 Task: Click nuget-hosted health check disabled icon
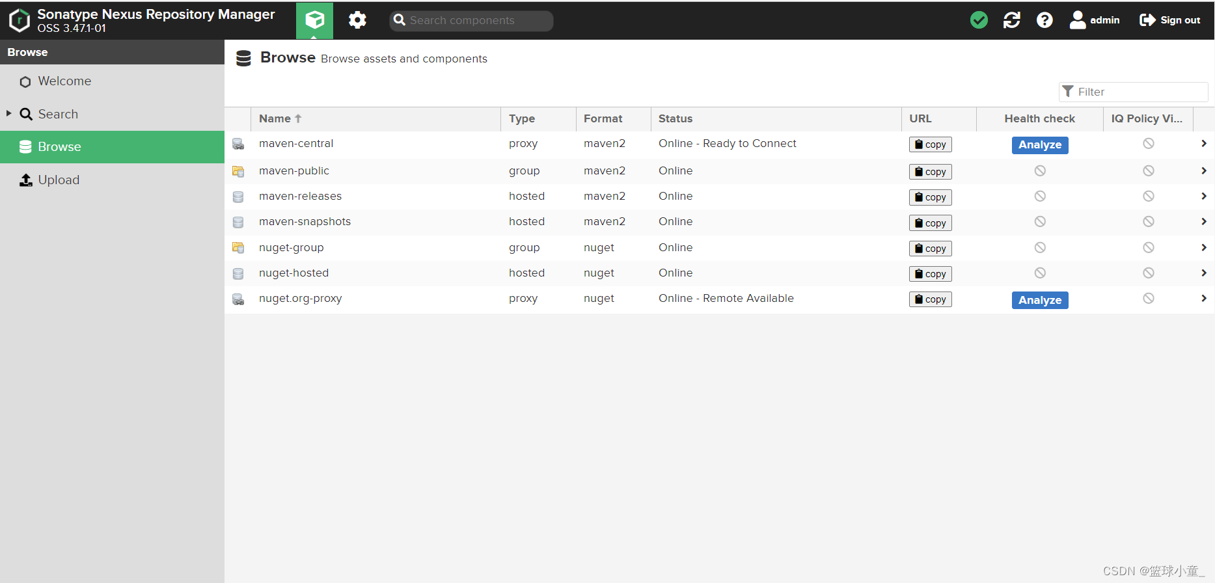coord(1040,273)
